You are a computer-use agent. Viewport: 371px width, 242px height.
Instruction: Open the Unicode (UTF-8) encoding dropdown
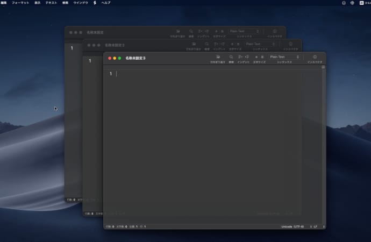pos(294,226)
